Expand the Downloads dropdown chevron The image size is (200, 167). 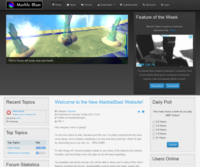[x=114, y=5]
